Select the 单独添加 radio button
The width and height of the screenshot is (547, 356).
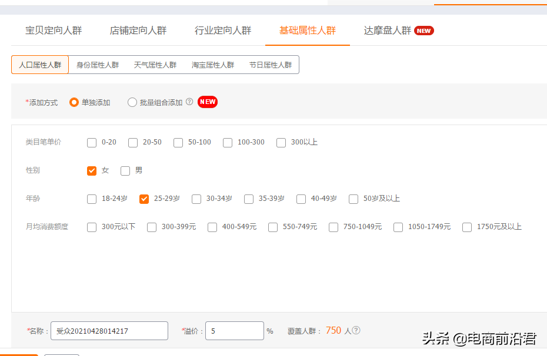(x=74, y=102)
